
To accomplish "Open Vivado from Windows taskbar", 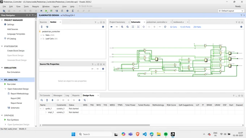I will click(x=173, y=134).
